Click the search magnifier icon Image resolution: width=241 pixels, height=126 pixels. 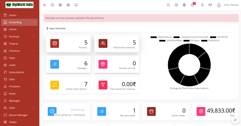click(168, 5)
